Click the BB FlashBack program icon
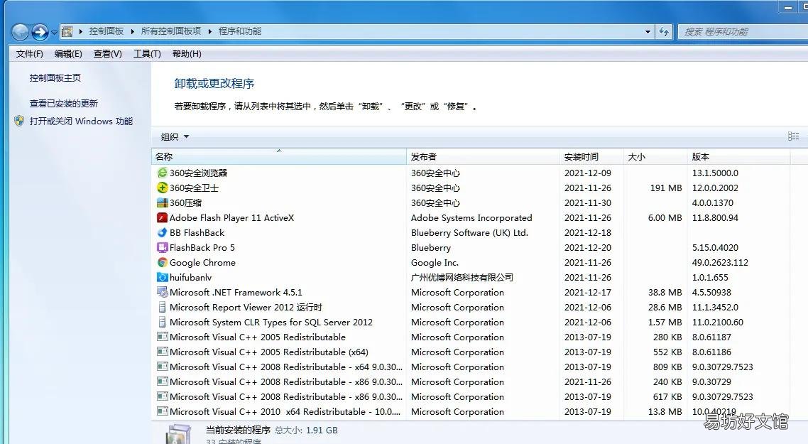The image size is (808, 444). click(163, 232)
